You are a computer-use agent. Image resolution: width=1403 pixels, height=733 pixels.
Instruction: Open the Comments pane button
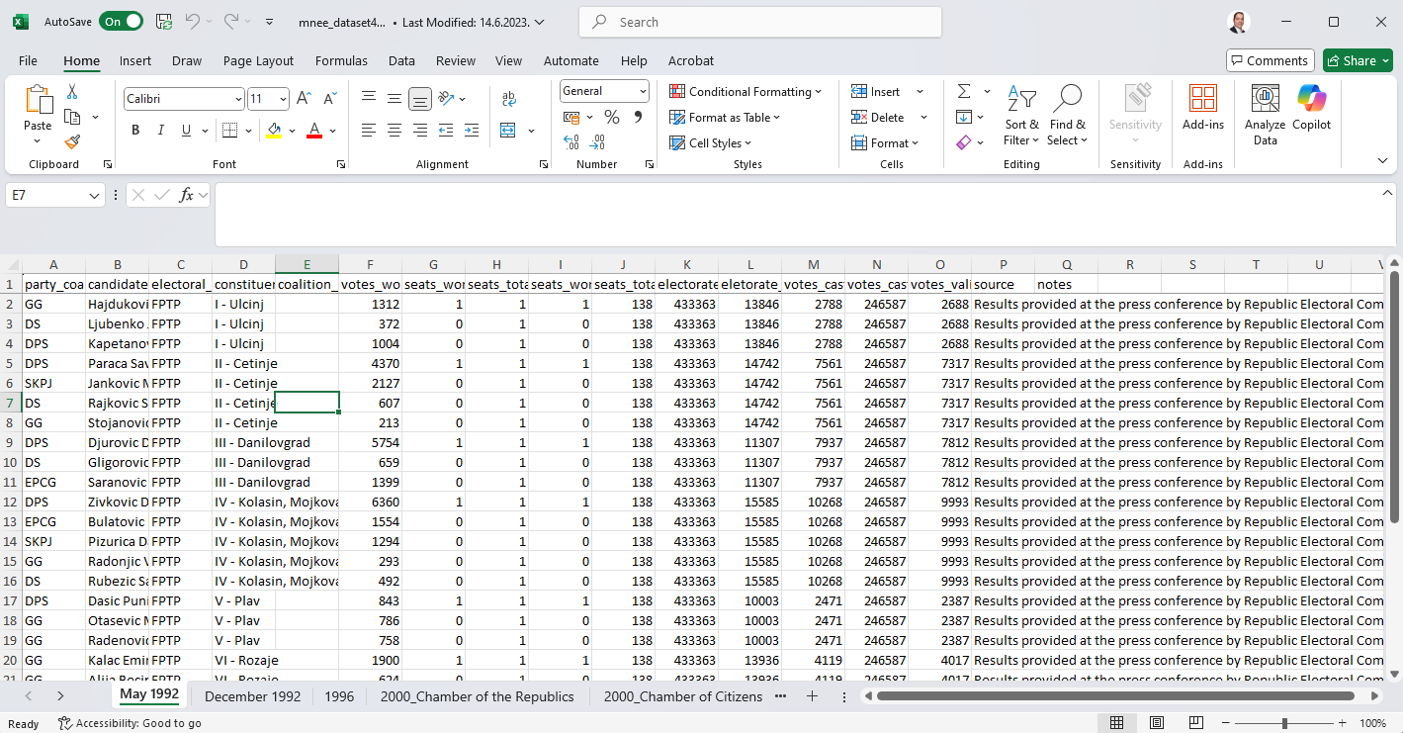[1270, 60]
